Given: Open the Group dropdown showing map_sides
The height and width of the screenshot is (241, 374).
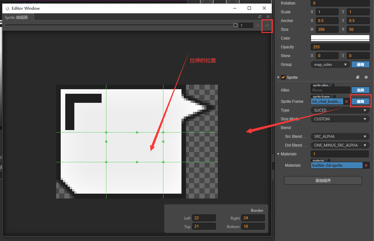Looking at the screenshot, I should tap(330, 64).
